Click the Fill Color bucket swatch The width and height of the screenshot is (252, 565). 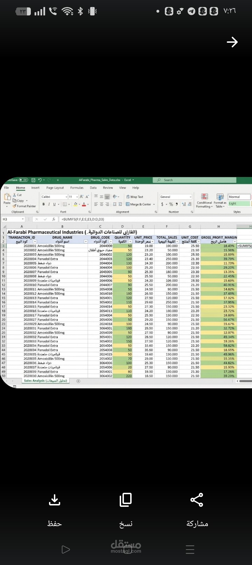click(x=76, y=204)
